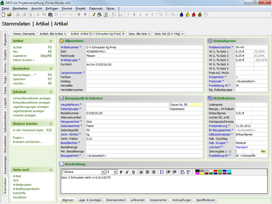Click the Undo arrow icon
Image resolution: width=272 pixels, height=204 pixels.
pos(65,15)
